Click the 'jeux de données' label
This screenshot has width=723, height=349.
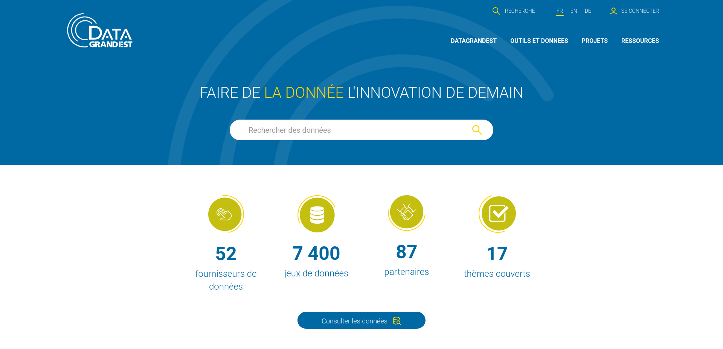(316, 273)
